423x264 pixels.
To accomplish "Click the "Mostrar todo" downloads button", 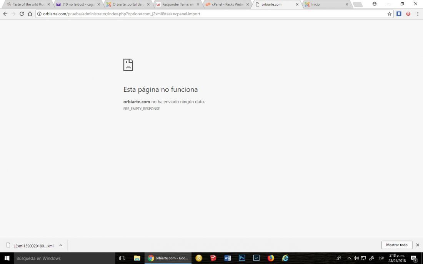I will [396, 245].
